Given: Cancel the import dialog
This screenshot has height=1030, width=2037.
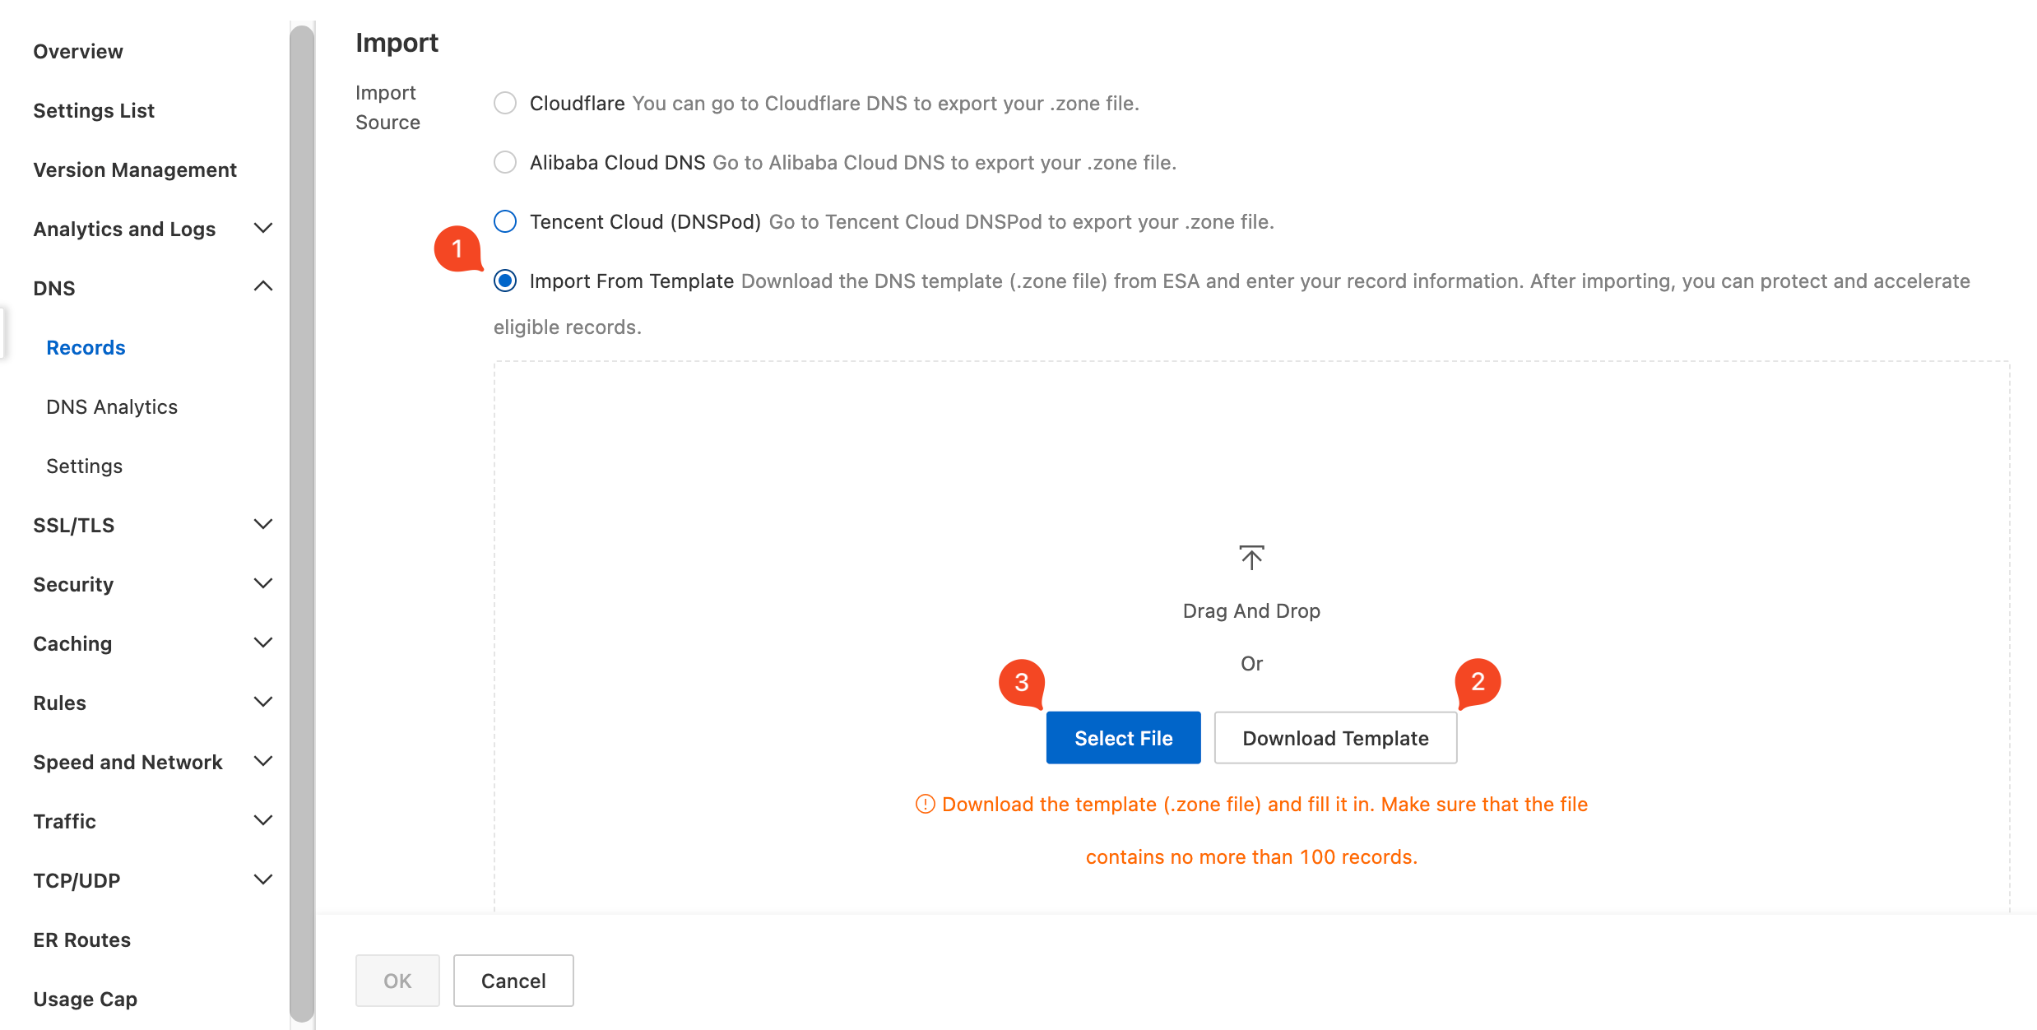Looking at the screenshot, I should click(x=513, y=980).
